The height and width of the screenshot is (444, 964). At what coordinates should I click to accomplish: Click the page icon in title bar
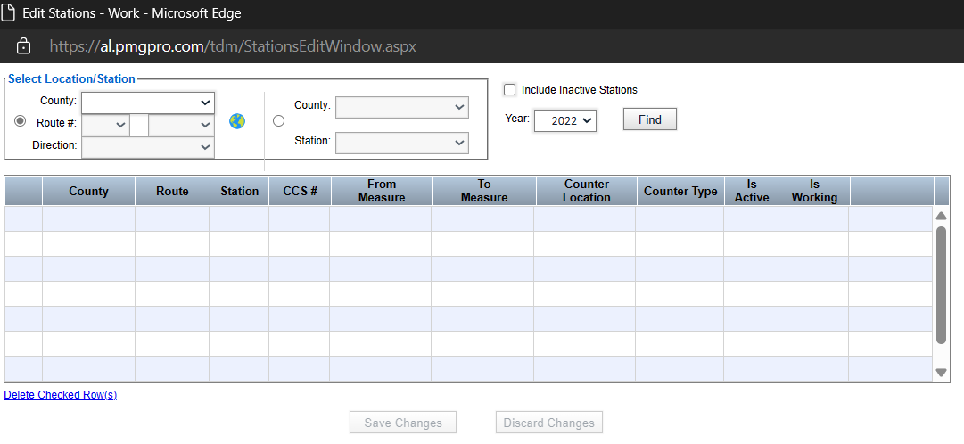coord(9,12)
